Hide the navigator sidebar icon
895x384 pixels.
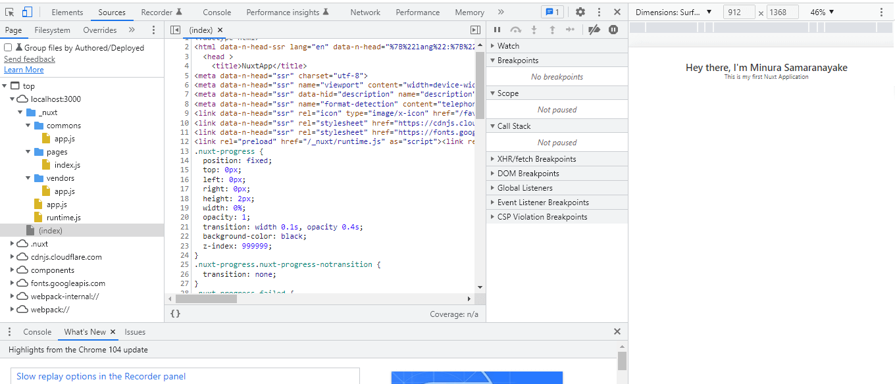tap(175, 30)
